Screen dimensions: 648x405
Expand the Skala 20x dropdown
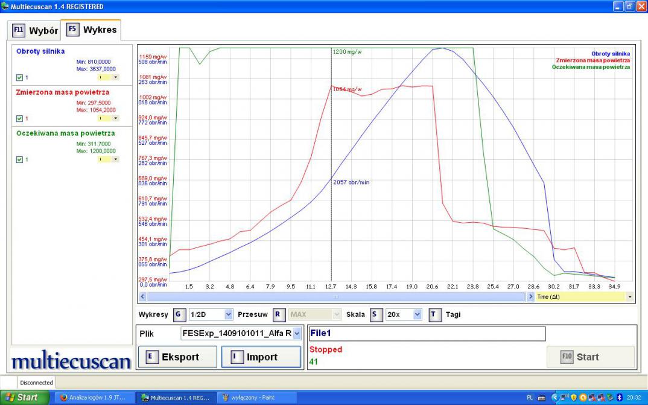(x=417, y=314)
